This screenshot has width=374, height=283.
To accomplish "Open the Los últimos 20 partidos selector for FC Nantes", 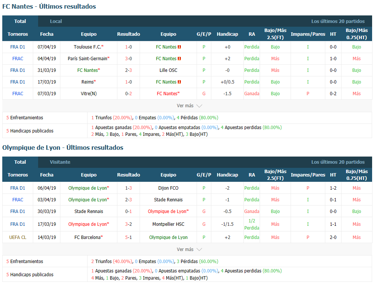I will pyautogui.click(x=338, y=21).
